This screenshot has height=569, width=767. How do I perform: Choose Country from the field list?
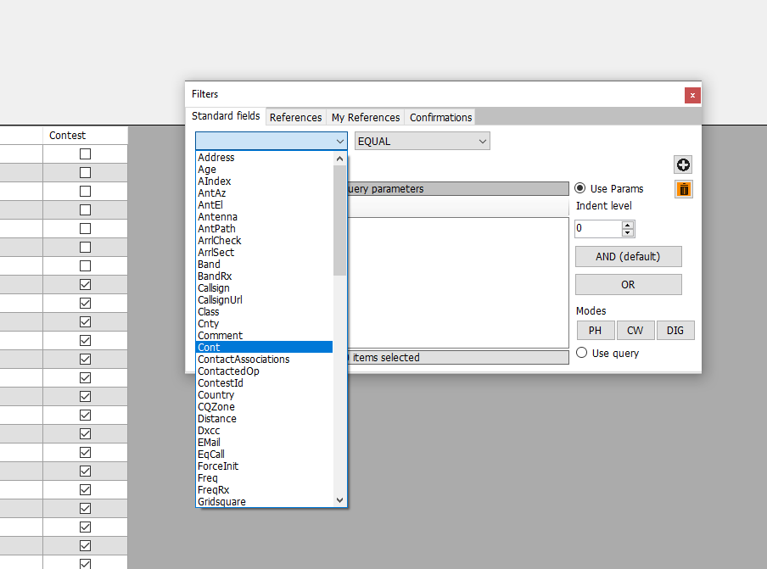(x=264, y=394)
